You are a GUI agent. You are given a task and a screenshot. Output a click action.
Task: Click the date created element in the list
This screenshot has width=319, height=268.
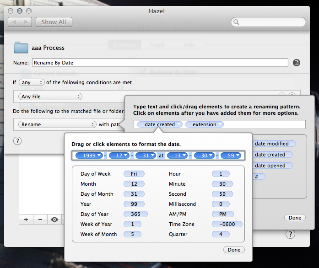coord(272,155)
